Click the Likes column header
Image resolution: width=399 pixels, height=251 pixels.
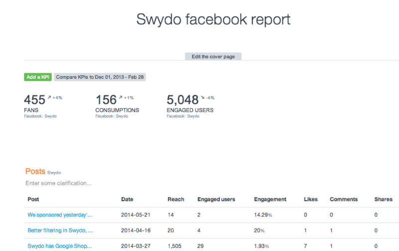click(x=311, y=199)
